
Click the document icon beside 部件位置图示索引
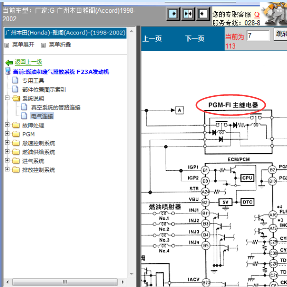coord(15,89)
